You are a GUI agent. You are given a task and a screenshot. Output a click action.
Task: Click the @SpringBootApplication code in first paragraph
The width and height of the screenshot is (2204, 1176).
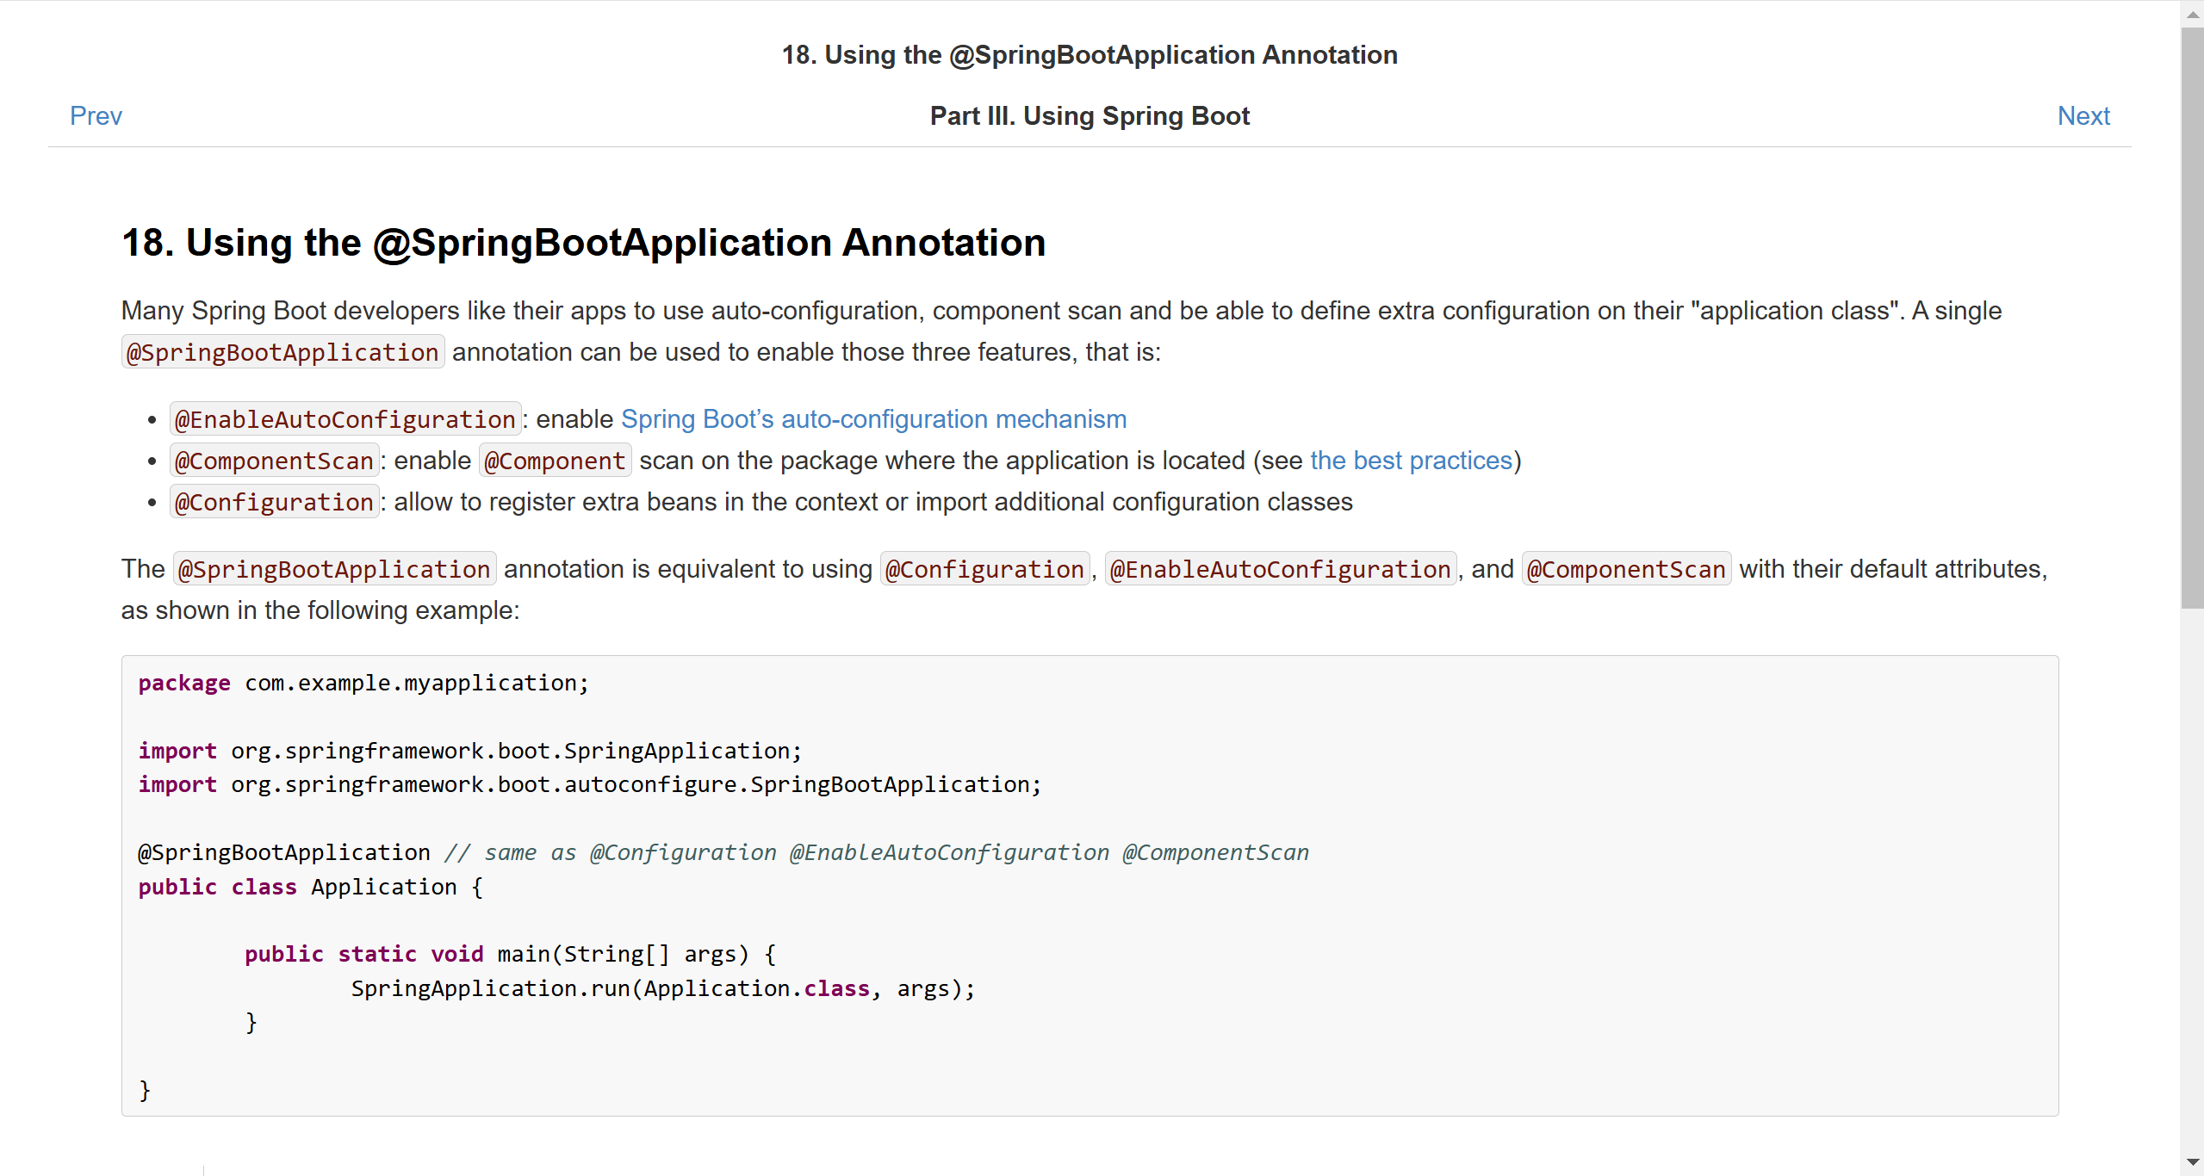pos(282,352)
